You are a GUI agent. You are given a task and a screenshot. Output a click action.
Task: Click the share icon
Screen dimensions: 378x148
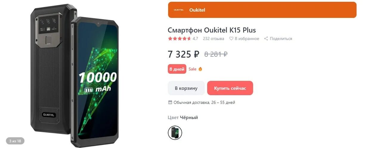266,38
